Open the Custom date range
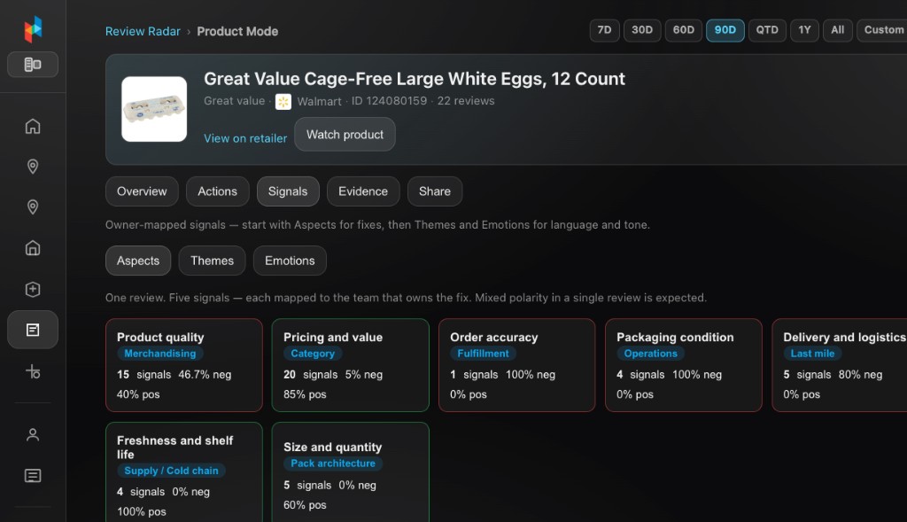The image size is (907, 522). [883, 30]
